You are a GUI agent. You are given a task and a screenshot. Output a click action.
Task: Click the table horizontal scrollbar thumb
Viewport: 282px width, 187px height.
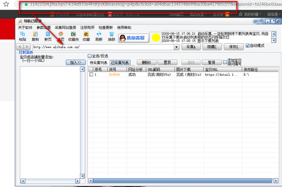click(x=182, y=181)
